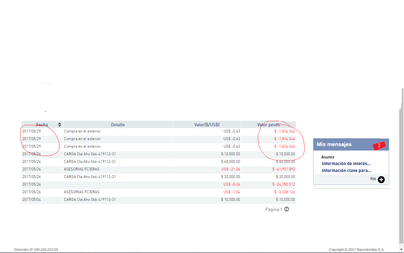Click the Más link in messages
Viewport: 404px width, 253px height.
point(373,179)
